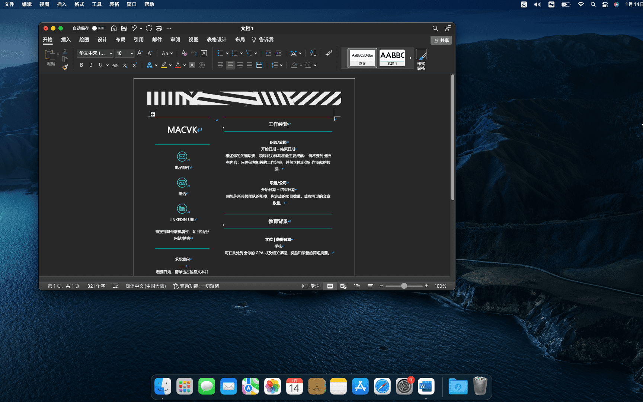This screenshot has height=402, width=643.
Task: Open the font name dropdown
Action: [95, 53]
